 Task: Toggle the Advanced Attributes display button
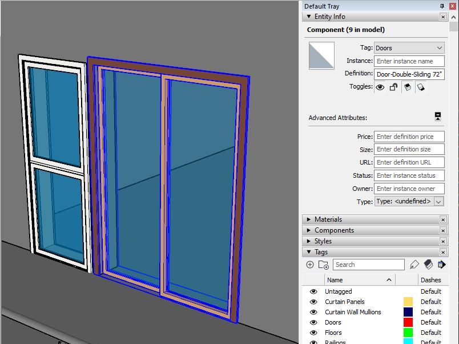438,117
